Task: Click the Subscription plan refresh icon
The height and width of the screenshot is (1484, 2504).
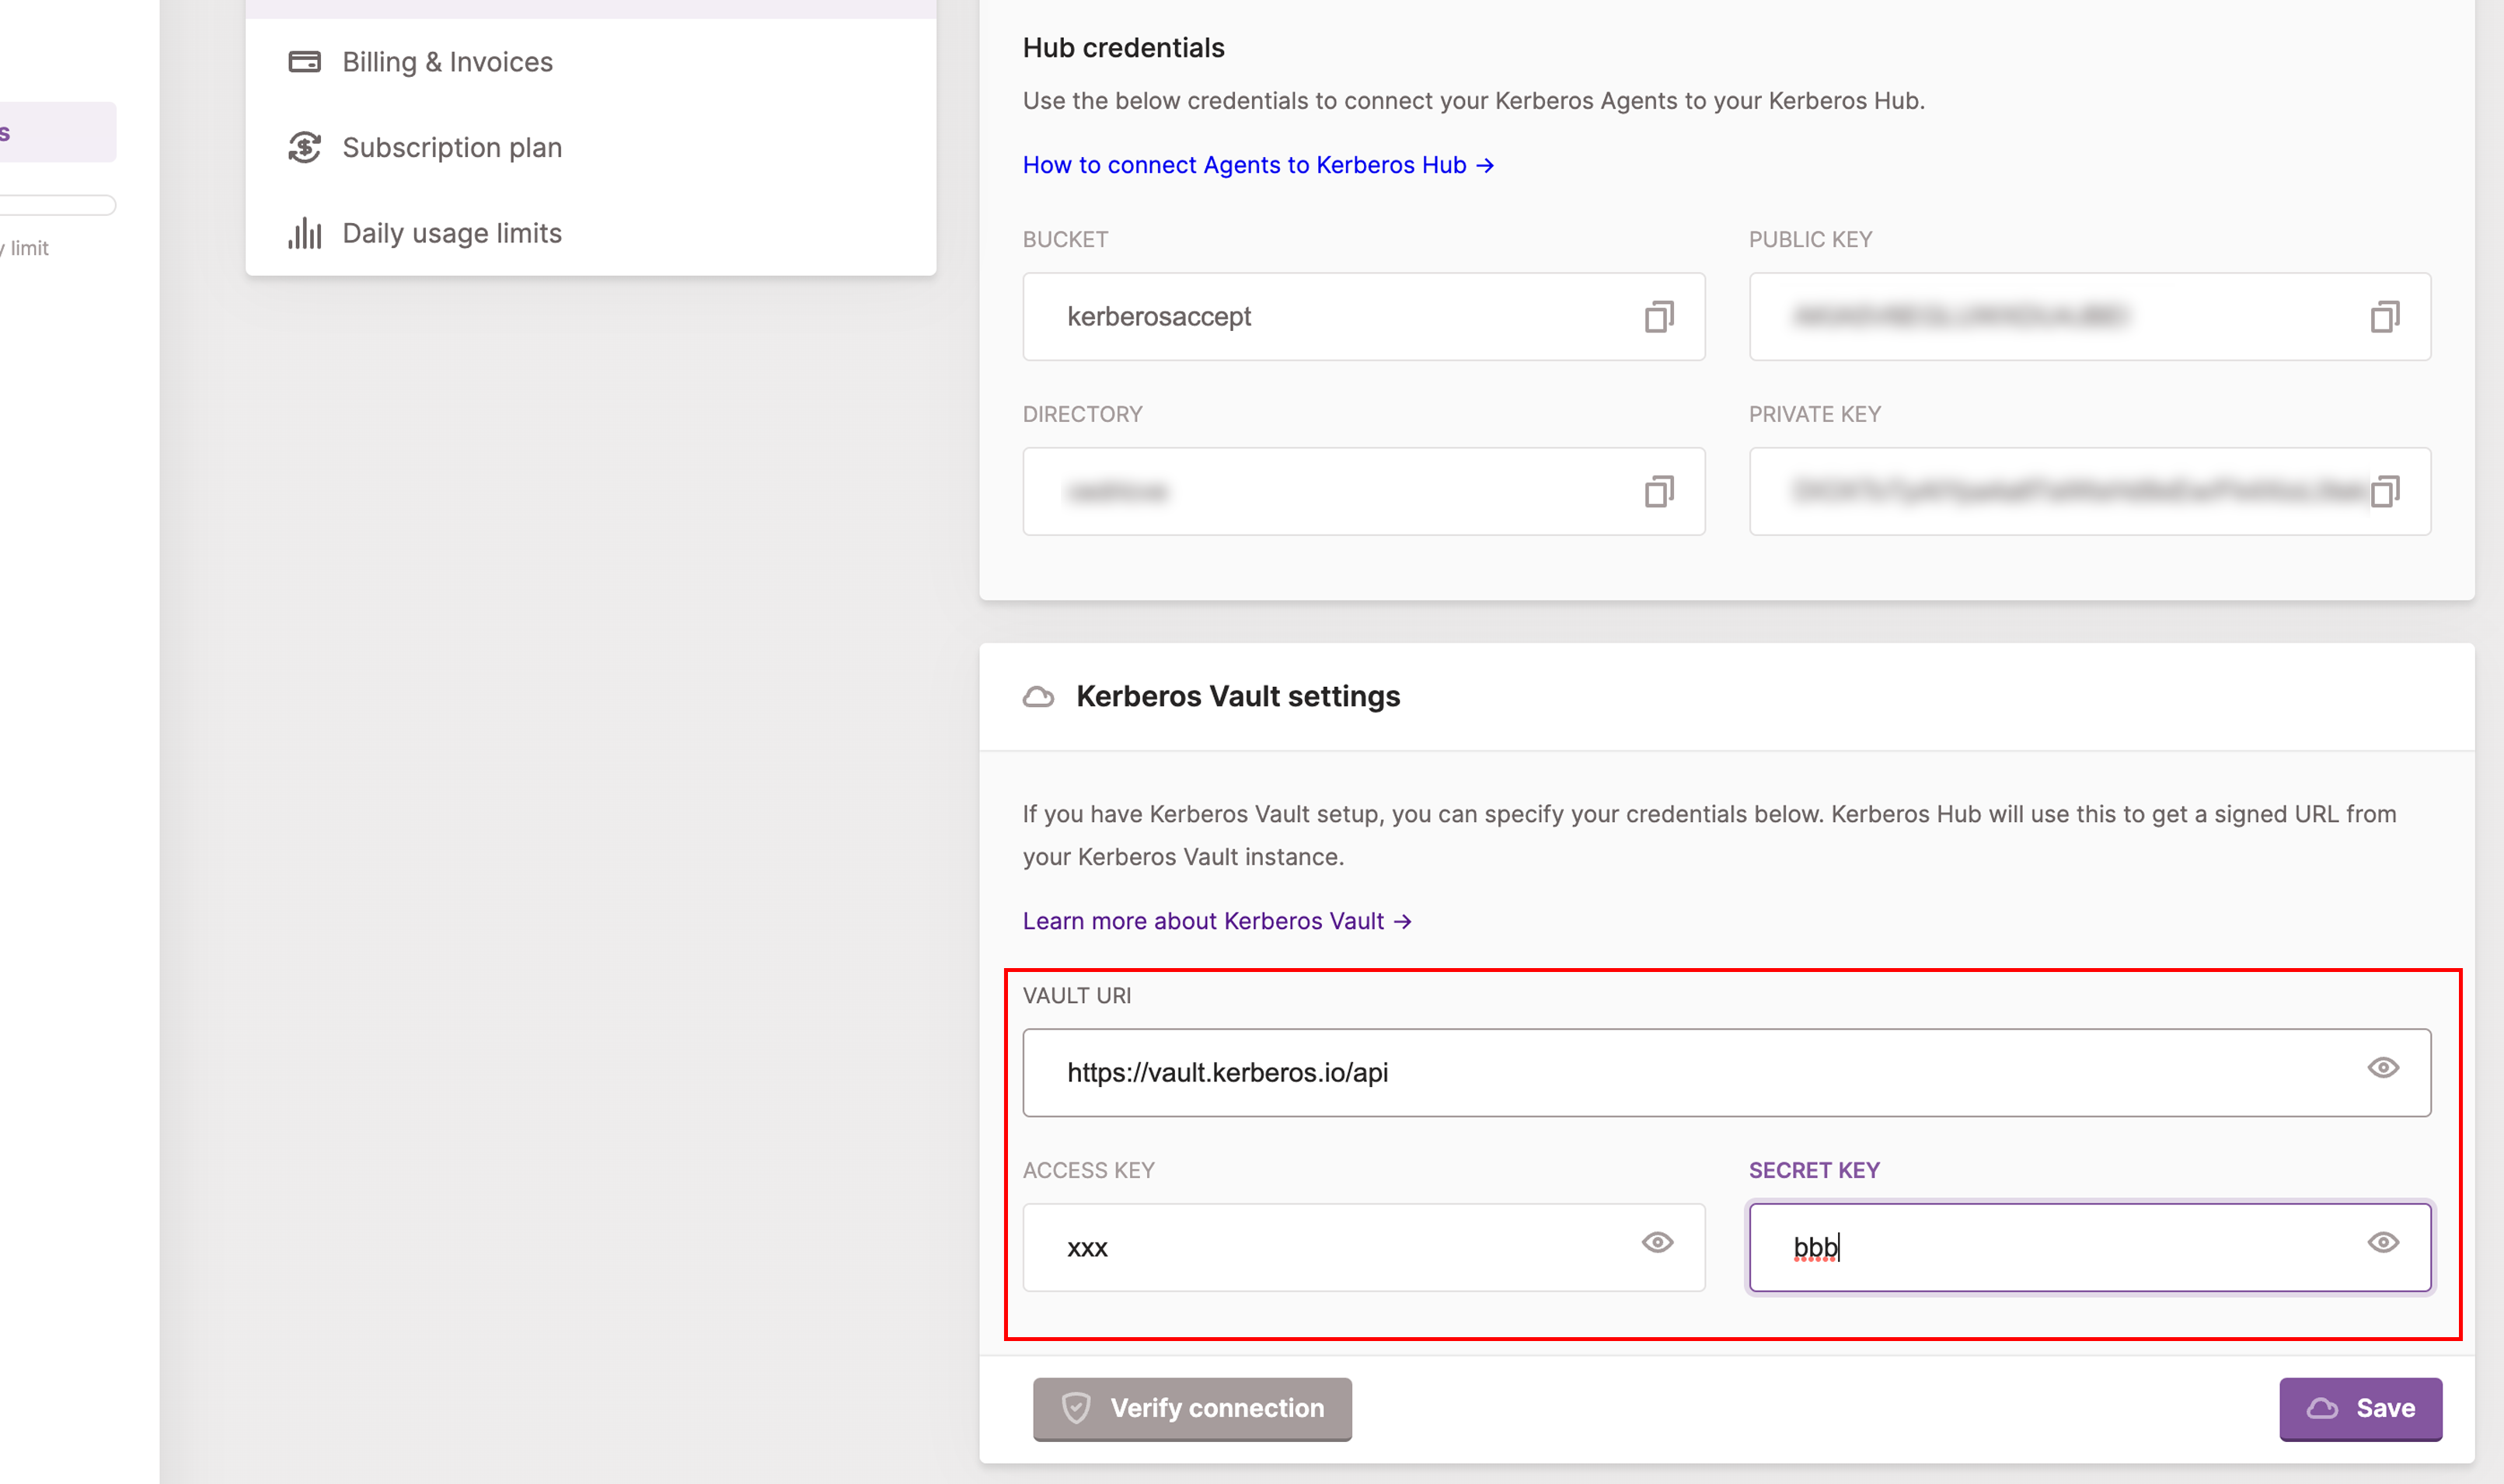Action: (304, 147)
